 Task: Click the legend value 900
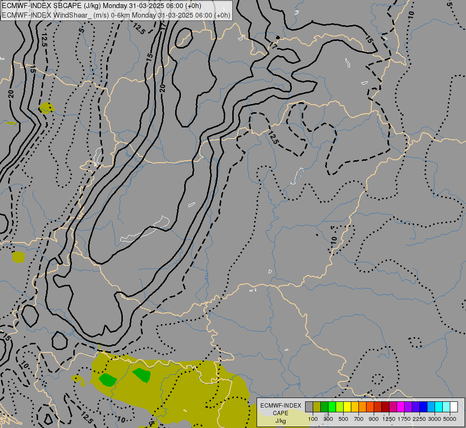[x=374, y=419]
